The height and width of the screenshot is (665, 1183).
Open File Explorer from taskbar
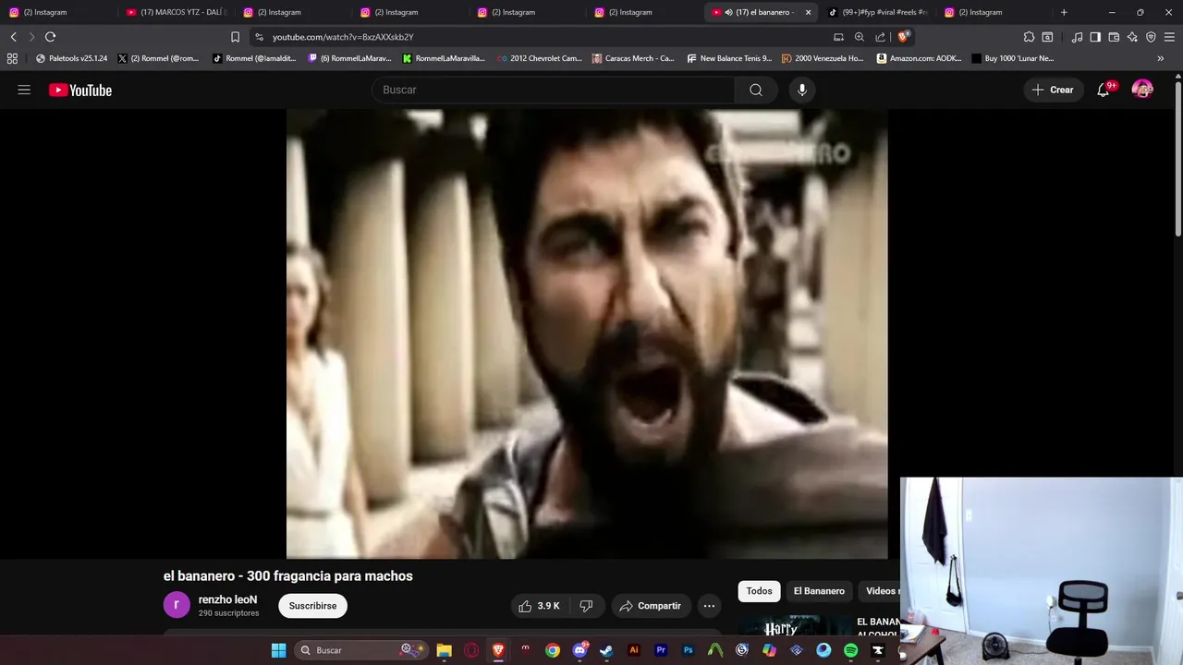(x=444, y=650)
